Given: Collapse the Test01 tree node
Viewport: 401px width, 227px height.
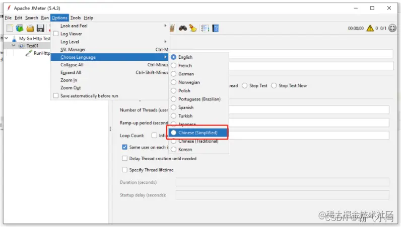Looking at the screenshot, I should [14, 45].
